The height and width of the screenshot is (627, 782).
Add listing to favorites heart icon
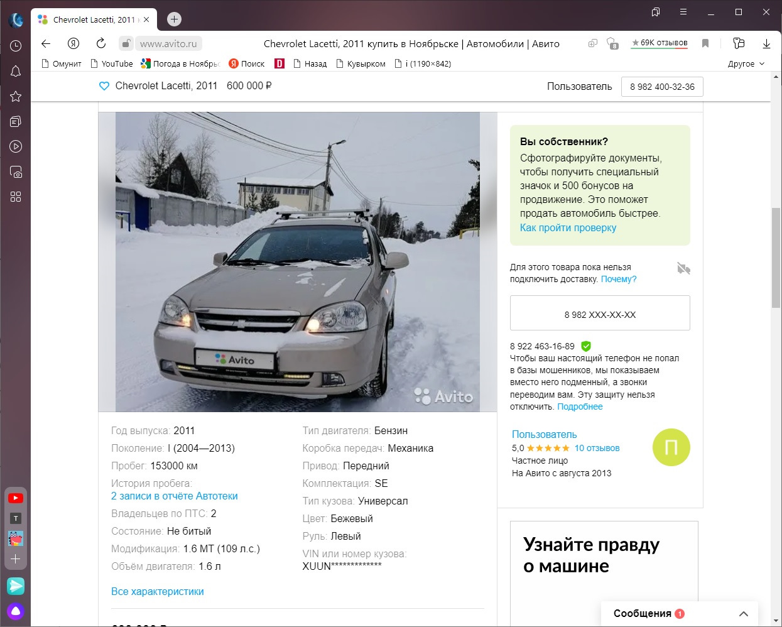[104, 86]
